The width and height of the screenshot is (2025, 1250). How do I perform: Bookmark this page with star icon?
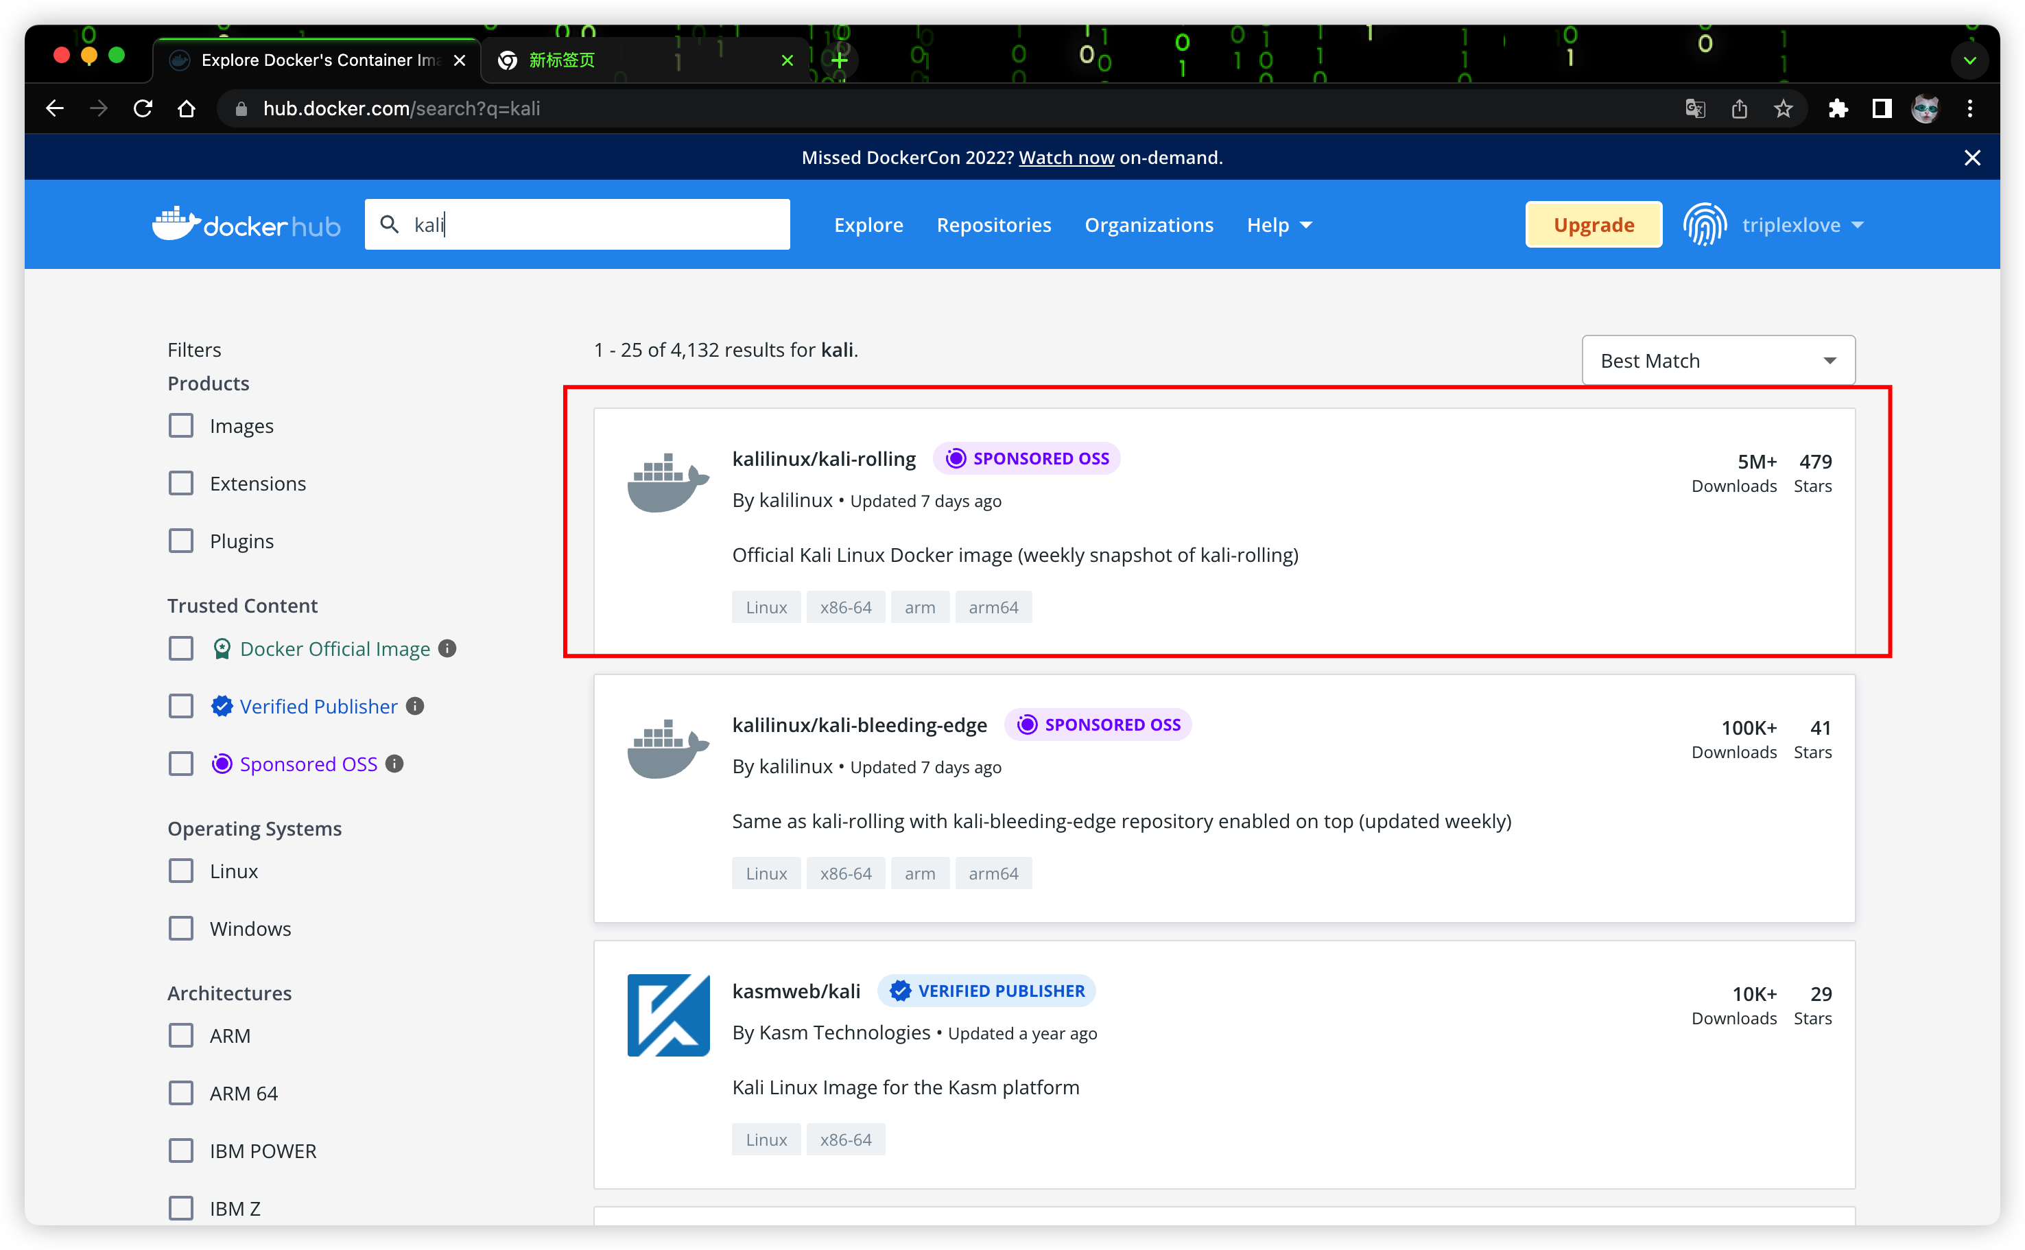(x=1783, y=108)
